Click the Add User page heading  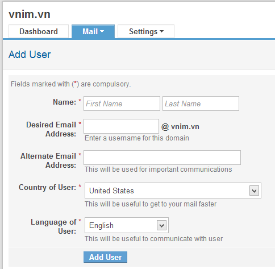(30, 55)
